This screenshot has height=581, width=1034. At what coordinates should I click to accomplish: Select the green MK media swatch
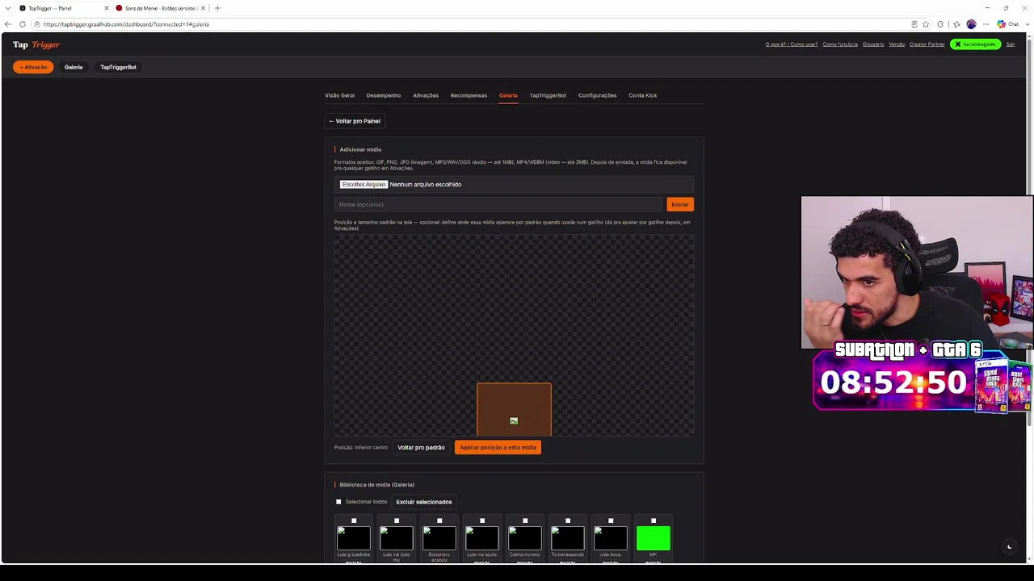point(654,538)
